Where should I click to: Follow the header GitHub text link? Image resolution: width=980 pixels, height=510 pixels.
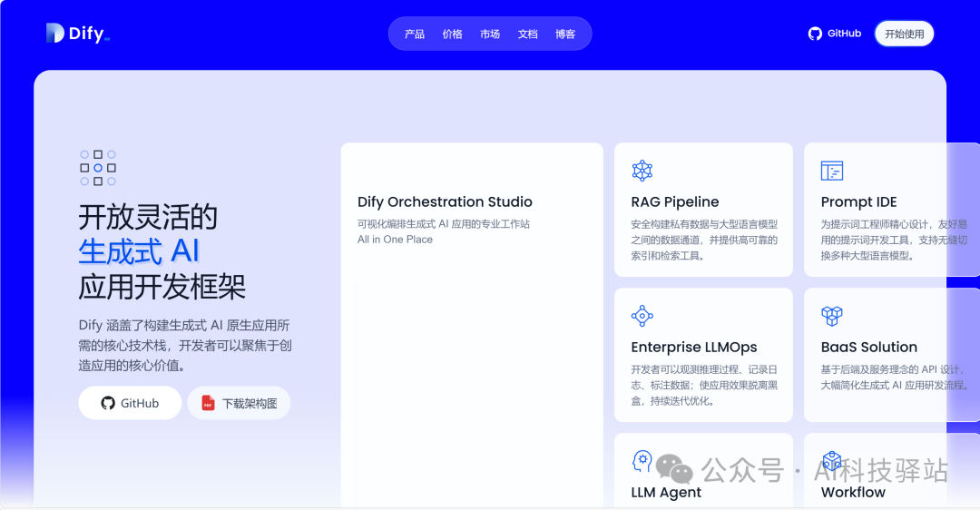(x=845, y=34)
